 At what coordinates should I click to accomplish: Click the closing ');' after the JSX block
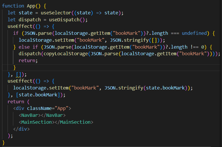click(x=10, y=136)
